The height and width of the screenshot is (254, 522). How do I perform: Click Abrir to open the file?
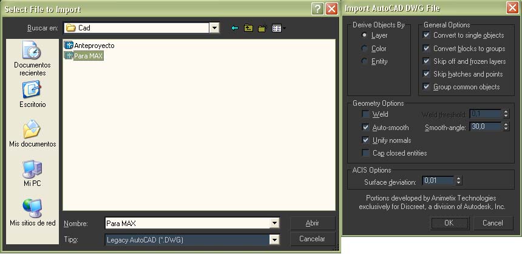(x=313, y=224)
